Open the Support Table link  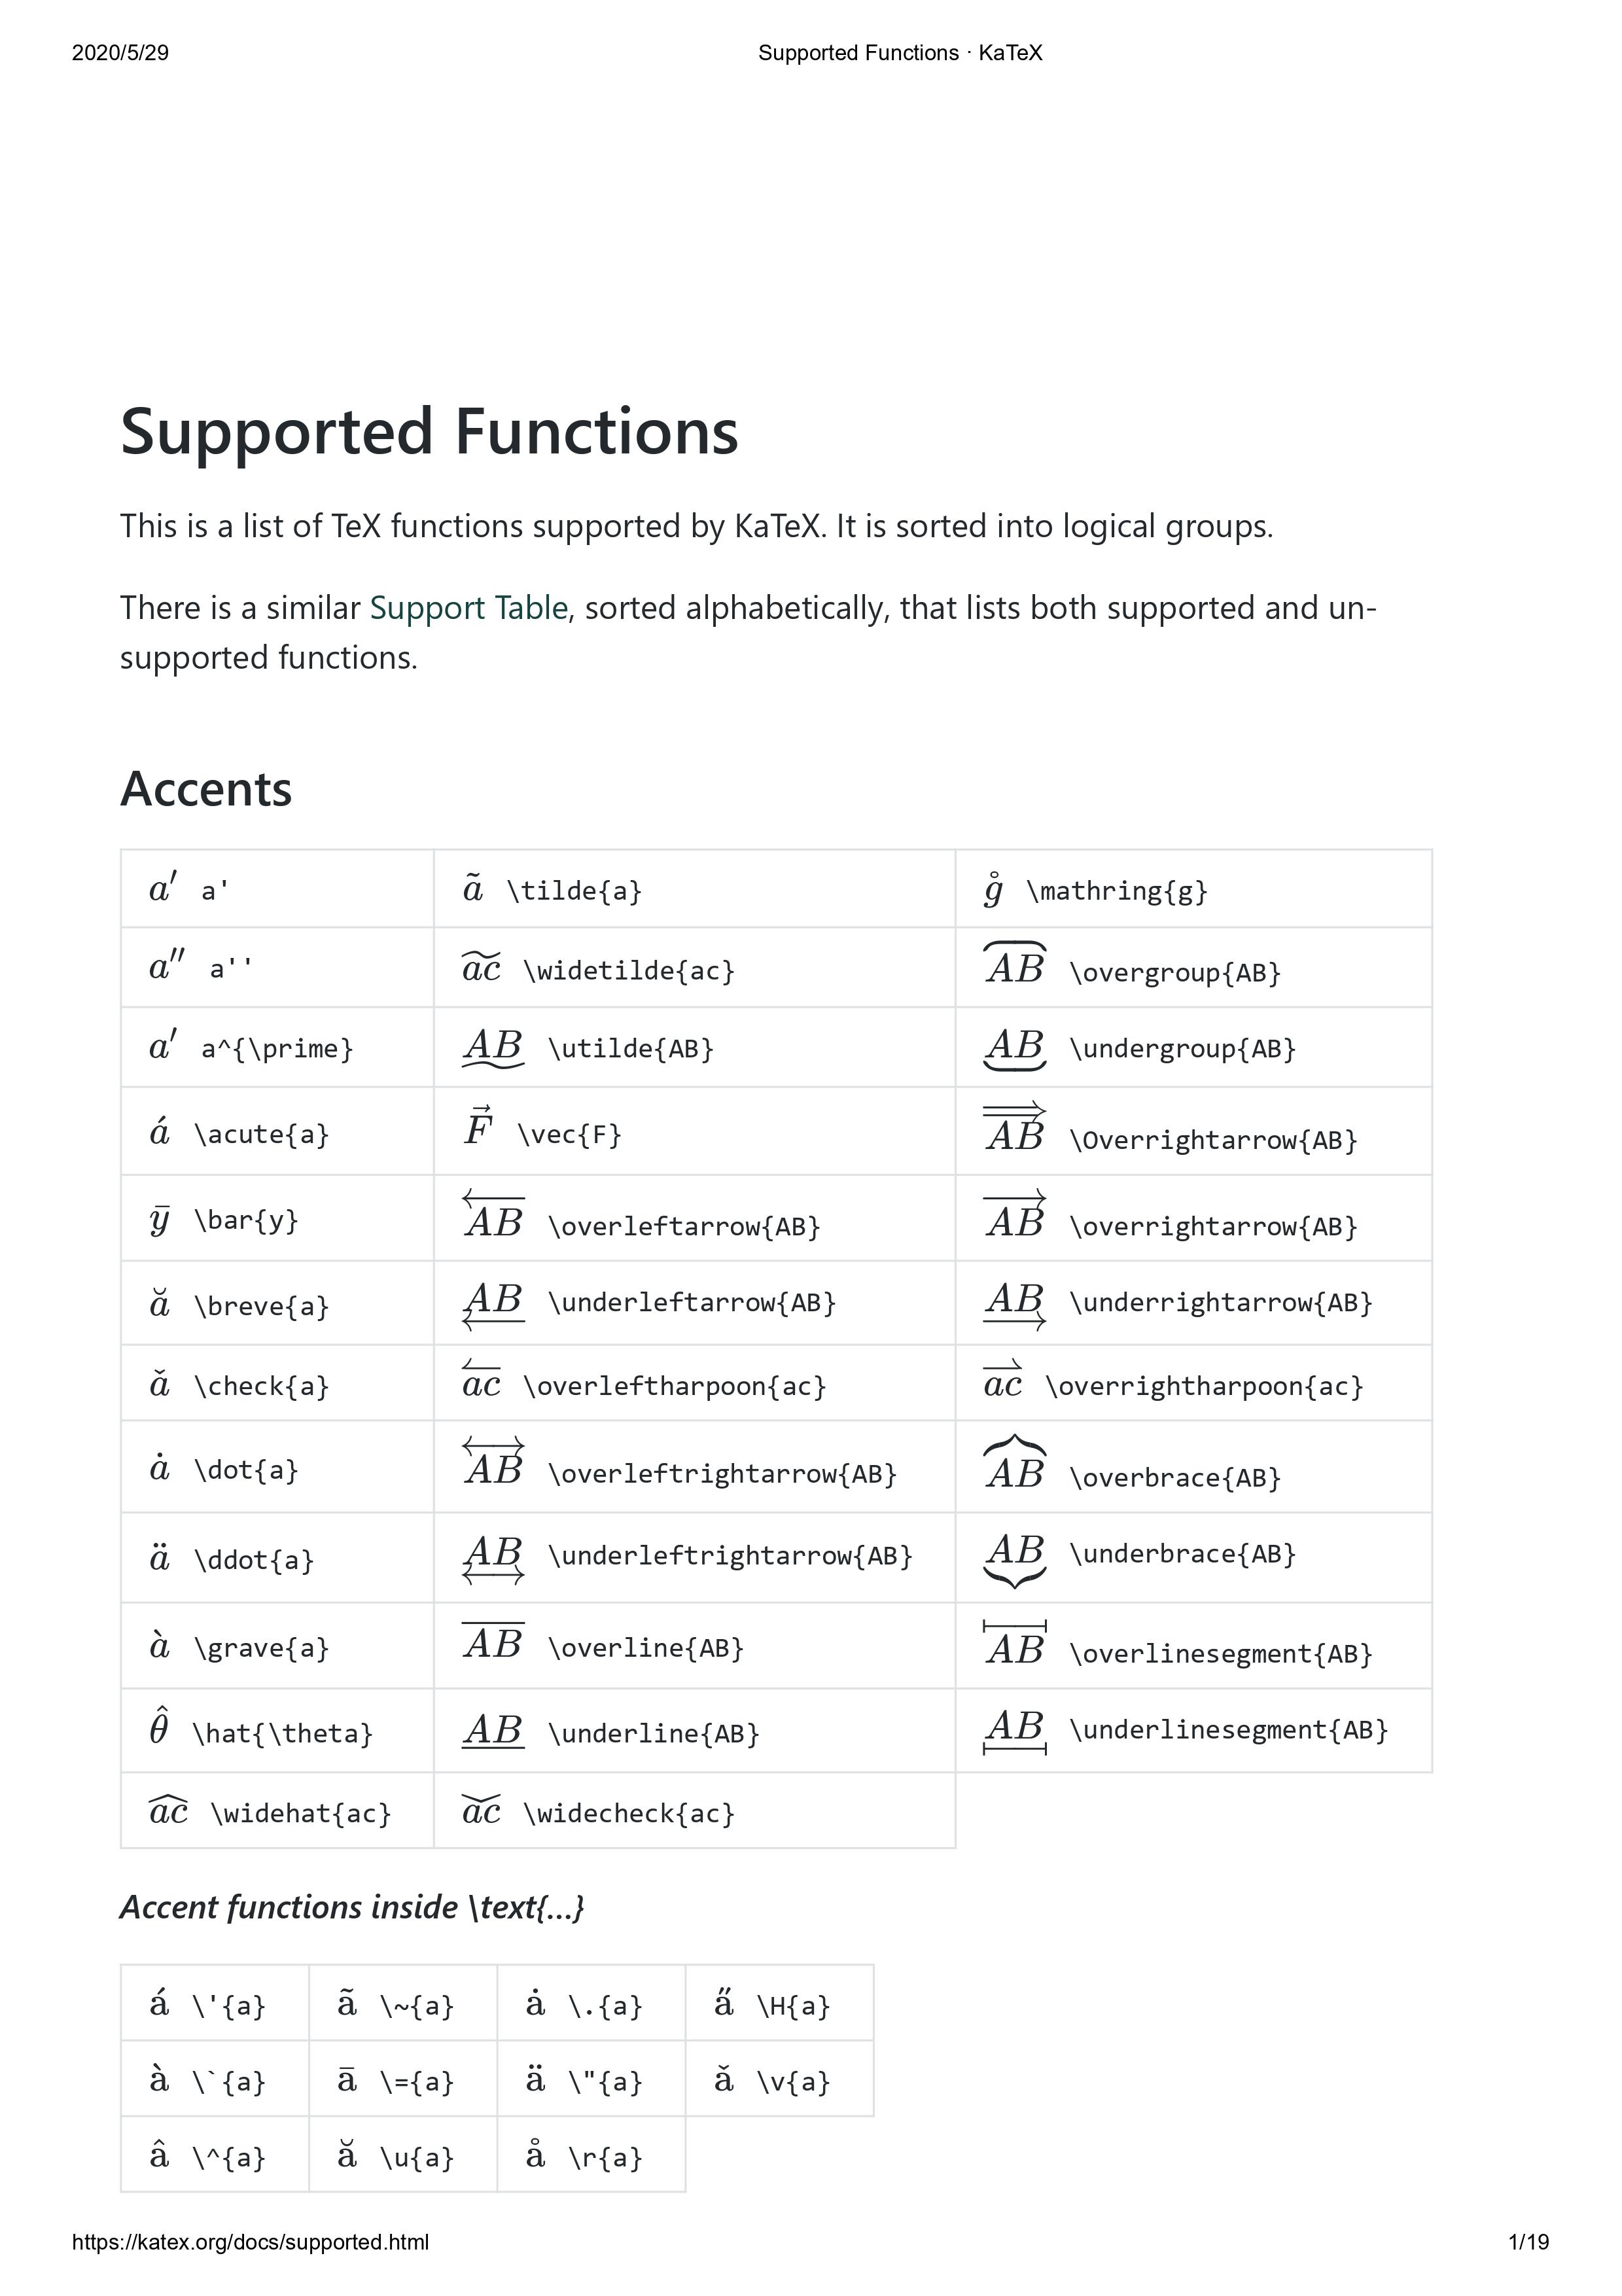pyautogui.click(x=468, y=608)
